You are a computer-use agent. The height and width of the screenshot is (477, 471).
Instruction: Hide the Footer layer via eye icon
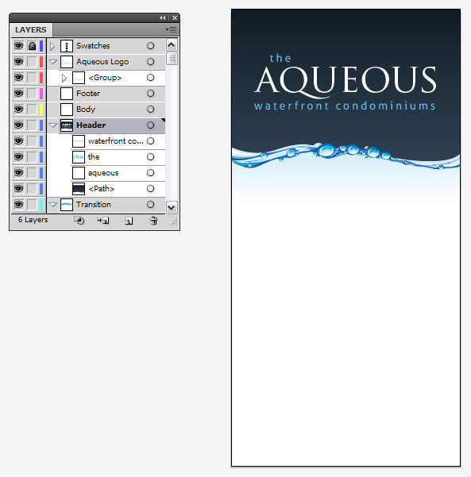pos(18,94)
